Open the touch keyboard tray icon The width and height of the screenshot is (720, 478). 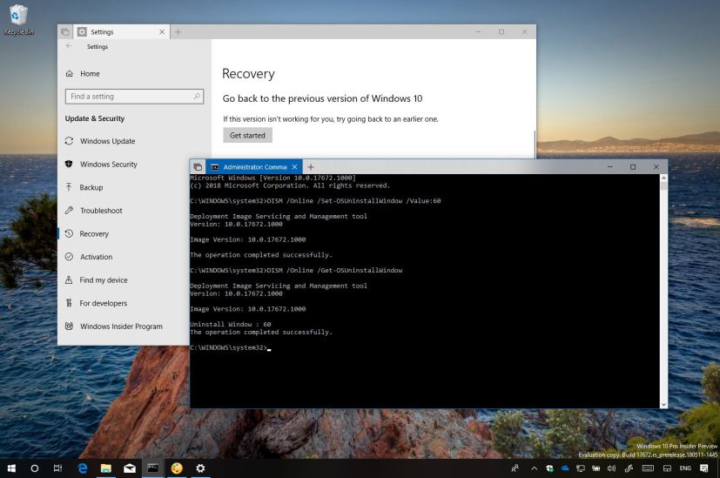point(648,468)
